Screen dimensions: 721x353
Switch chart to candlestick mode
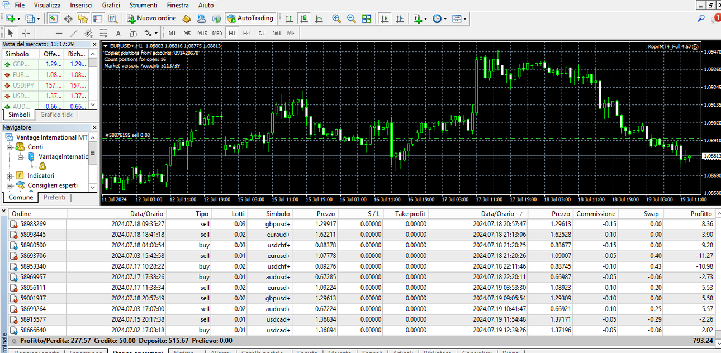pyautogui.click(x=304, y=18)
